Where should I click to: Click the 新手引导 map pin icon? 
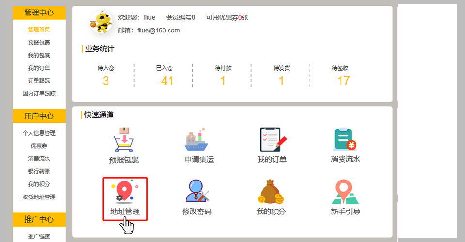[345, 192]
